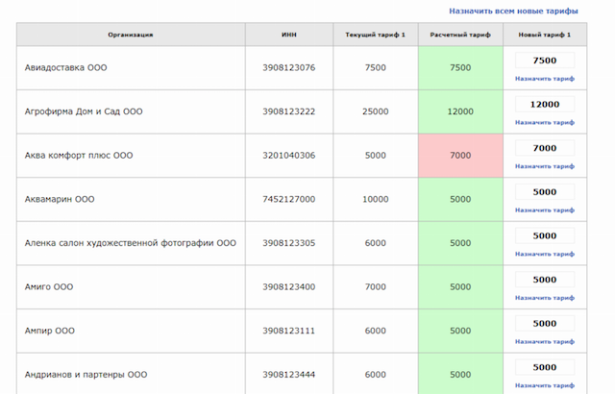Select organization 'Амиго ООО'
Image resolution: width=615 pixels, height=394 pixels.
tap(49, 287)
